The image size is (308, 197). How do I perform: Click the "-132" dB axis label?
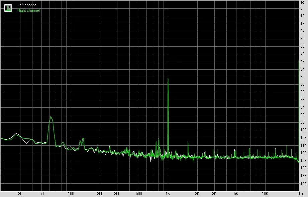coord(303,168)
